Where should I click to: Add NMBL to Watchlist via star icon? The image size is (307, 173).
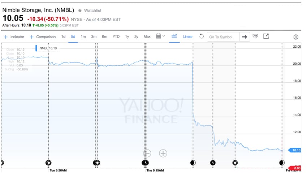[x=80, y=10]
